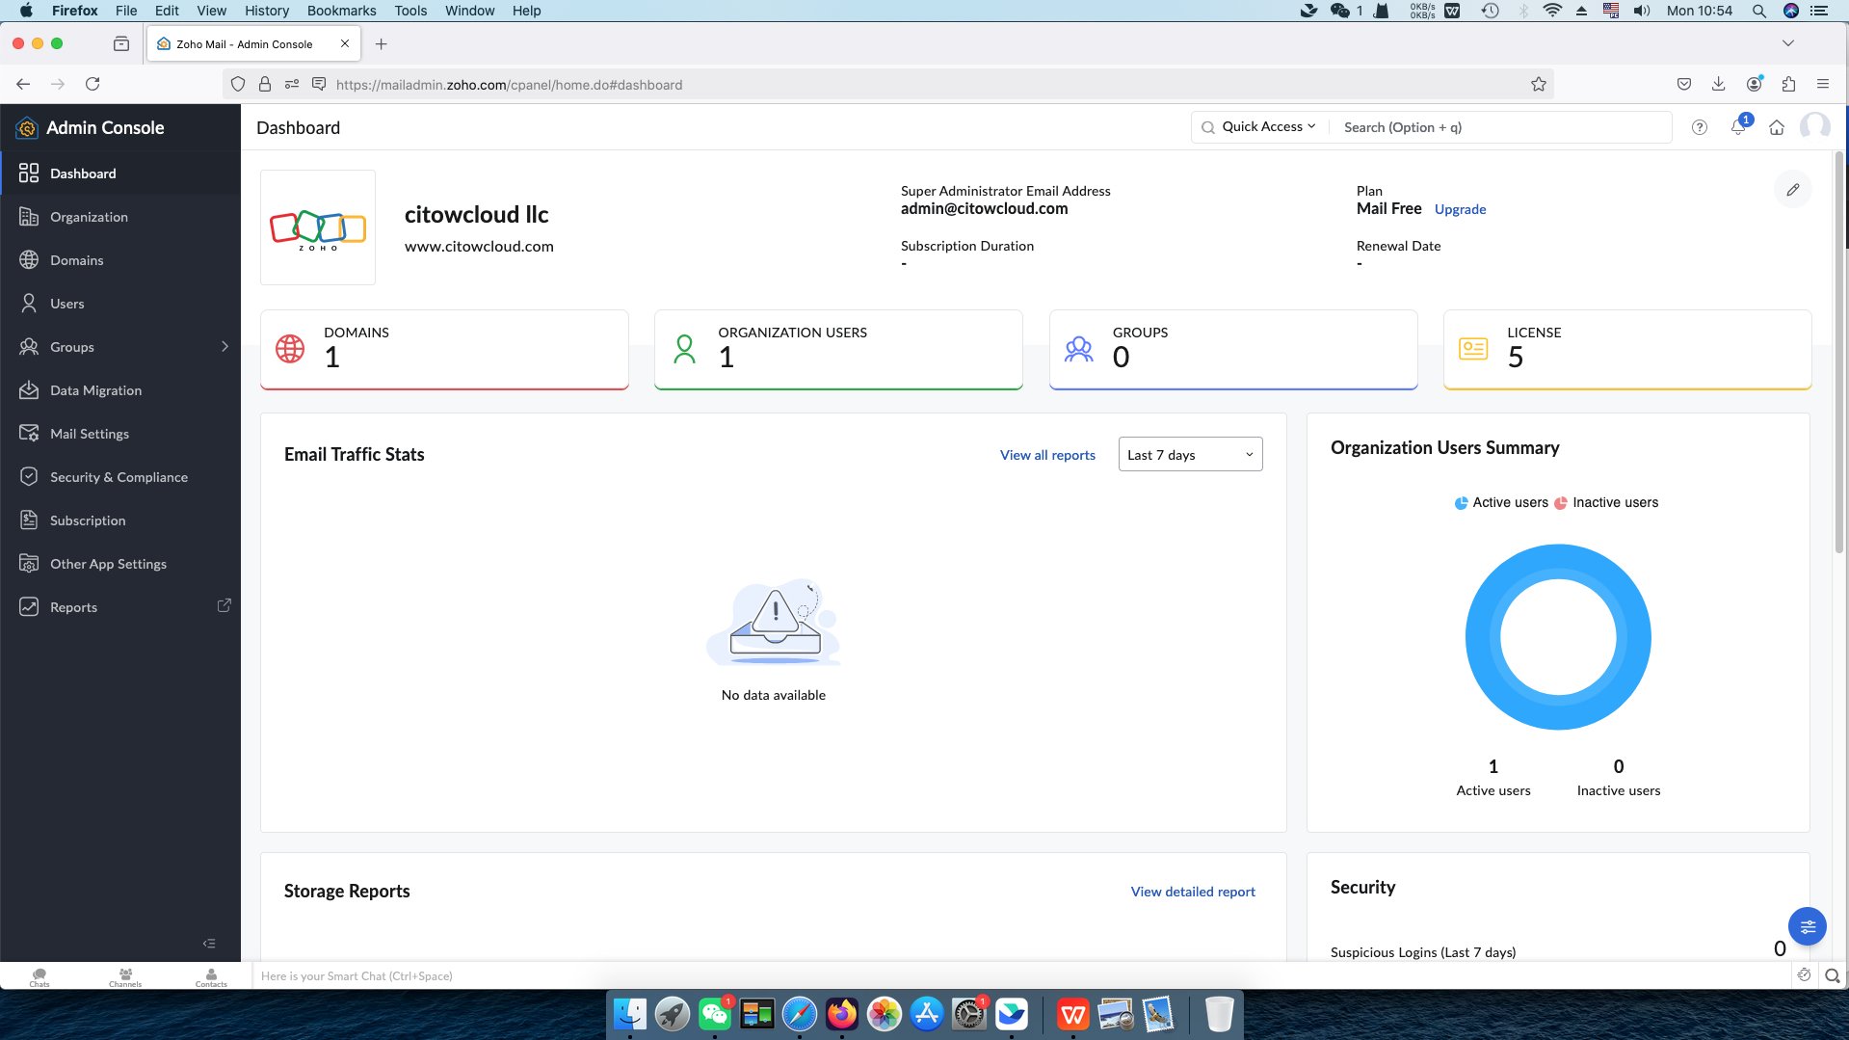Screen dimensions: 1849x1040
Task: Click the pencil edit icon for organization details
Action: point(1792,190)
